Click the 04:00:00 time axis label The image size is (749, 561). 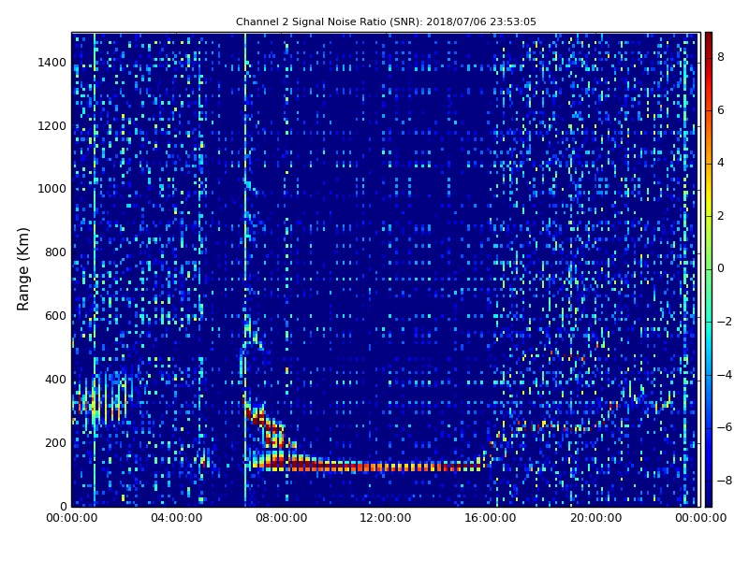pos(176,518)
